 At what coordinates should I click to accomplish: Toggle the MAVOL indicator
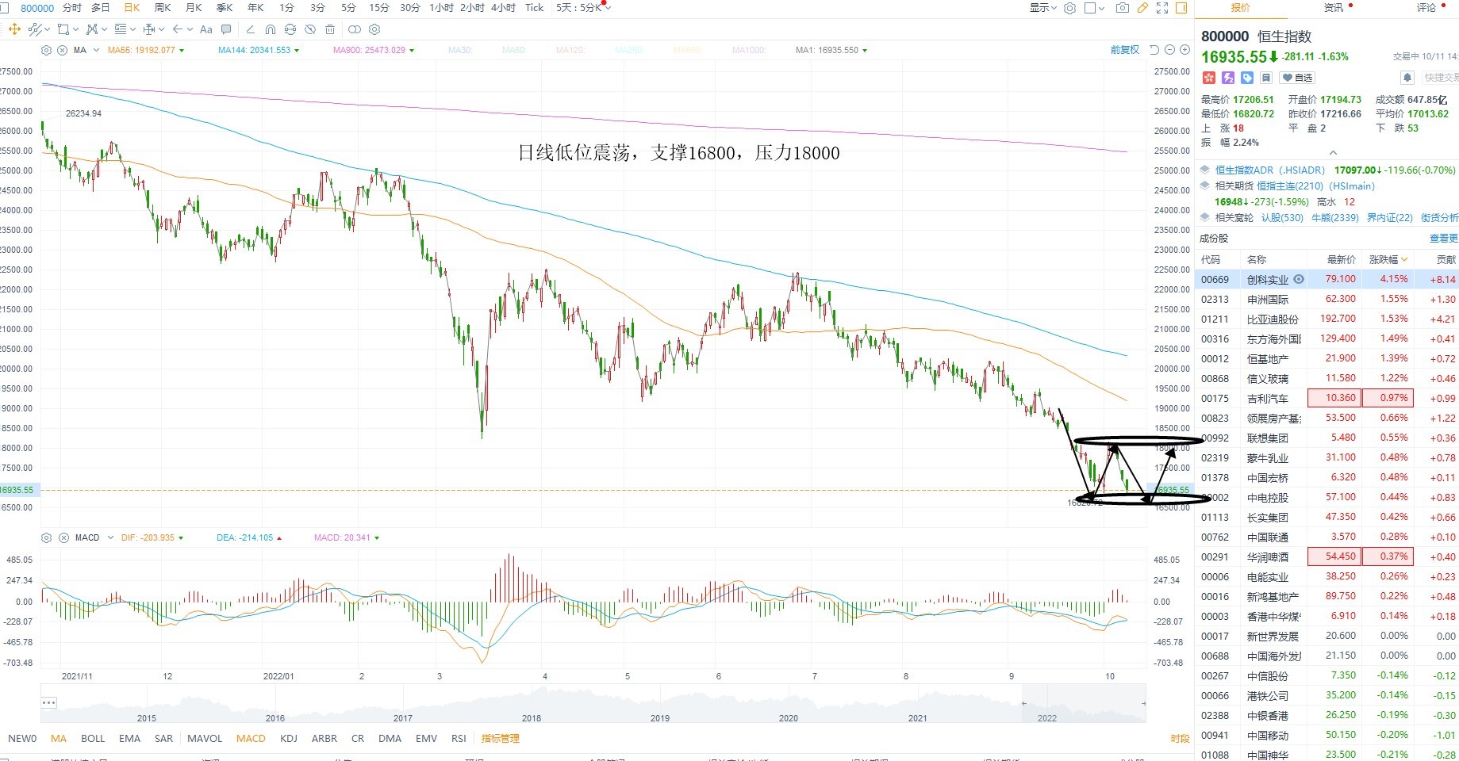pos(205,738)
